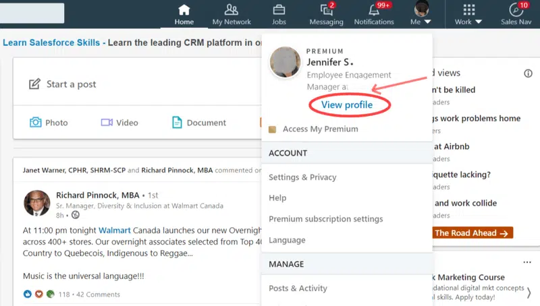
Task: Click the Start a post pencil icon
Action: pyautogui.click(x=34, y=84)
